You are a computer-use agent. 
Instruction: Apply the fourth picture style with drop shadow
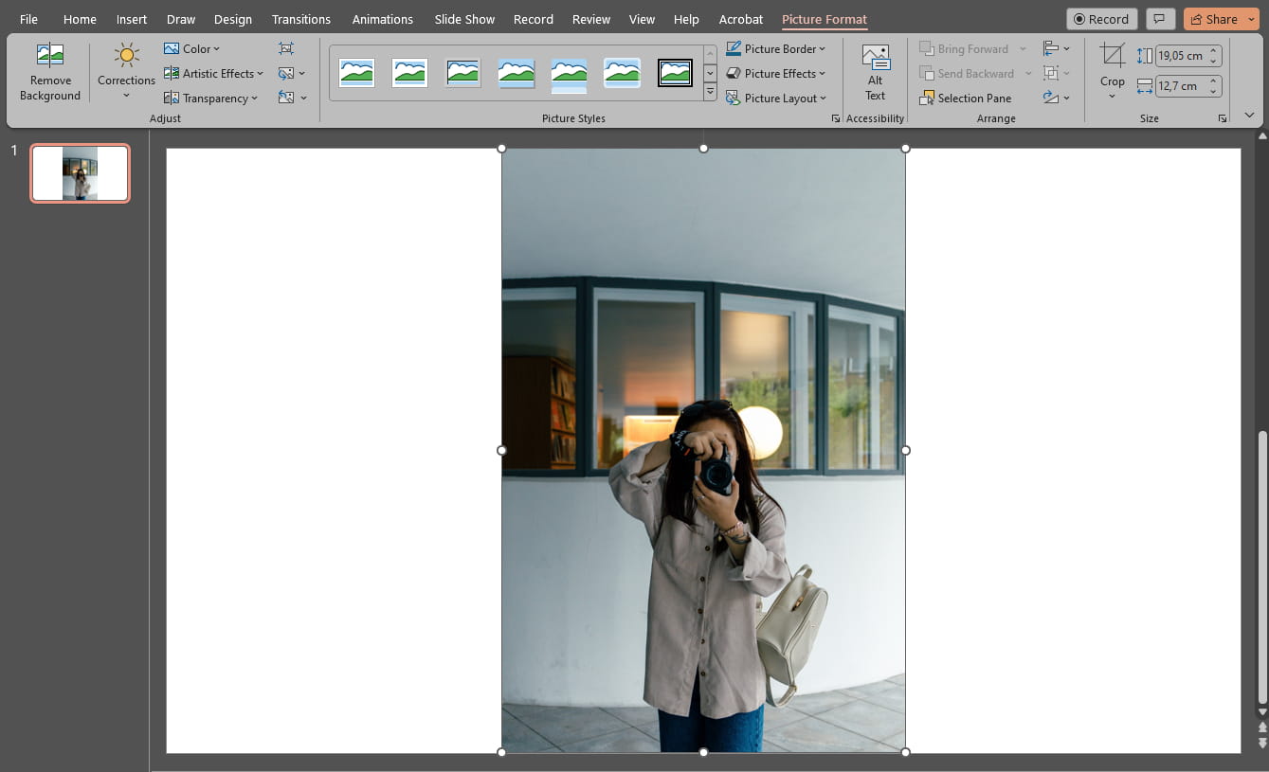coord(516,73)
